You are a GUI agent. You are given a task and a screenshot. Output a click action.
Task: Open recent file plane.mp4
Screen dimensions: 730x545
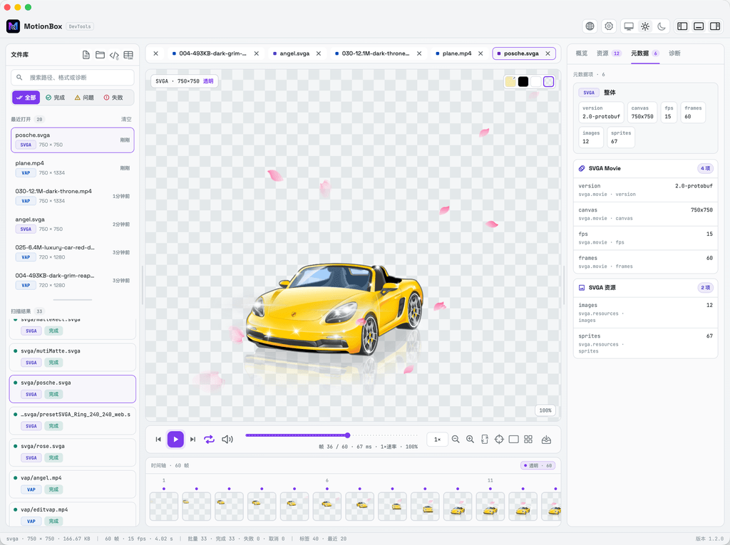[x=73, y=168]
